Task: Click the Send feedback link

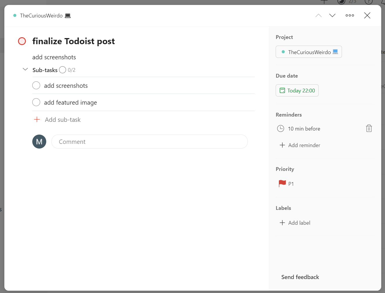Action: coord(300,277)
